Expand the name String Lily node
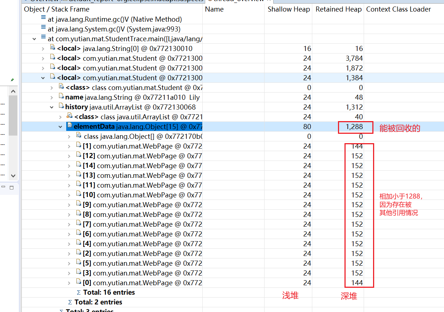The image size is (444, 312). point(51,97)
